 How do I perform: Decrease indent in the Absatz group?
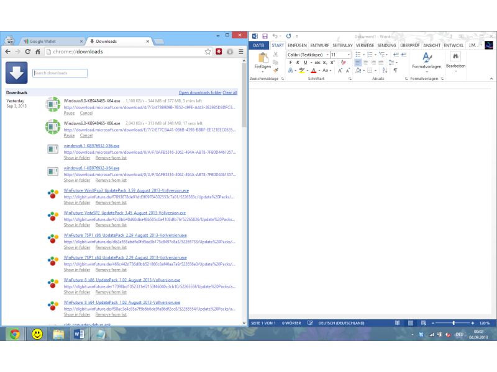tap(396, 55)
